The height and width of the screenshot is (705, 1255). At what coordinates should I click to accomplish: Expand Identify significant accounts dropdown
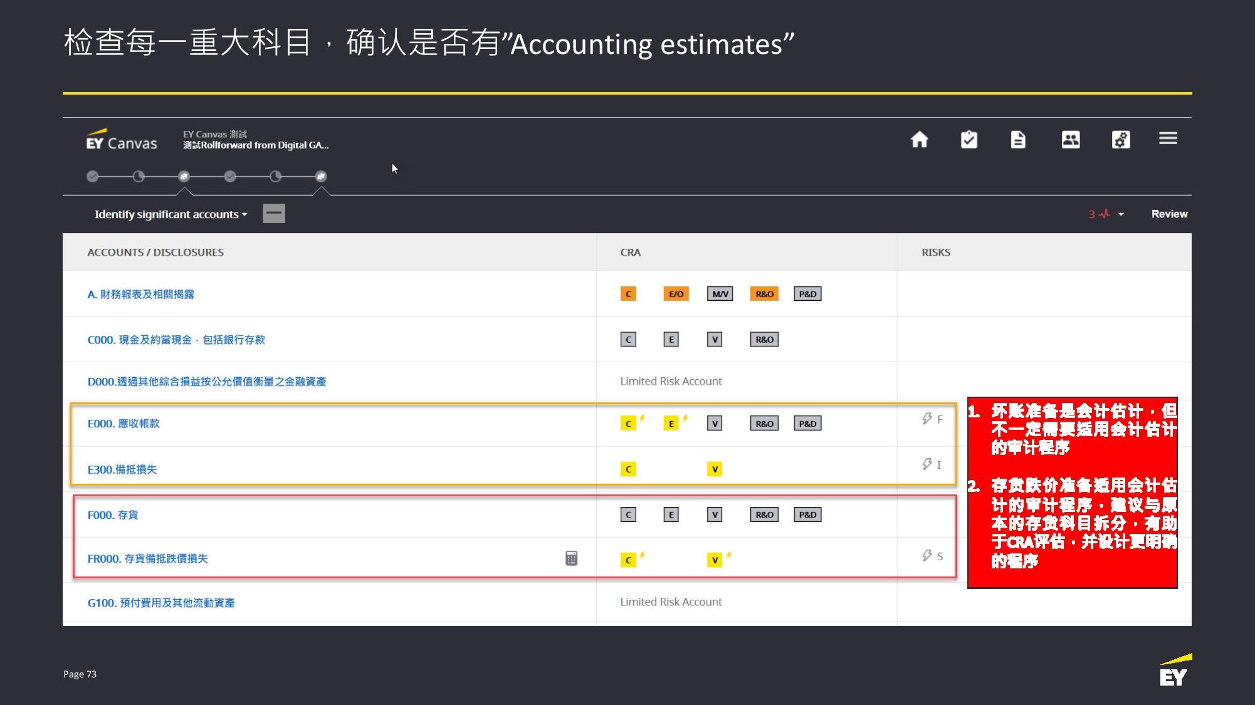pos(171,214)
